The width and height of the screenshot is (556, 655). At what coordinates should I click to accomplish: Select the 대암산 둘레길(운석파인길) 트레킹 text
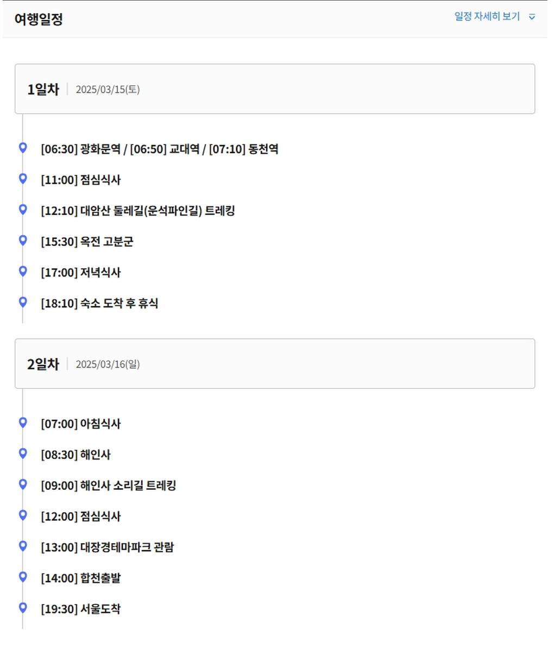coord(157,211)
